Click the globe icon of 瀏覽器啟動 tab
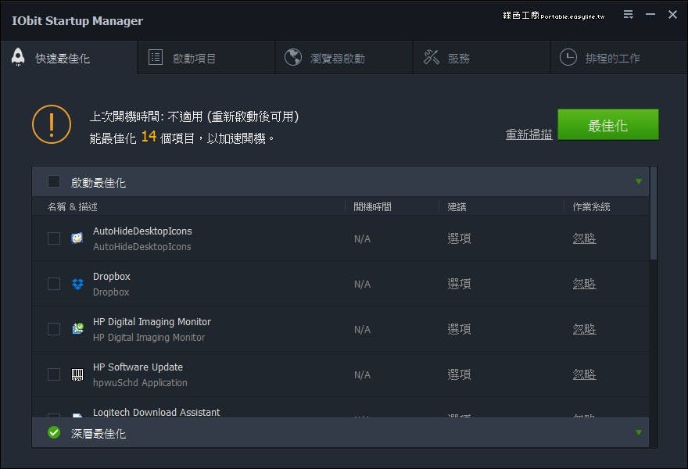The image size is (688, 469). 292,57
